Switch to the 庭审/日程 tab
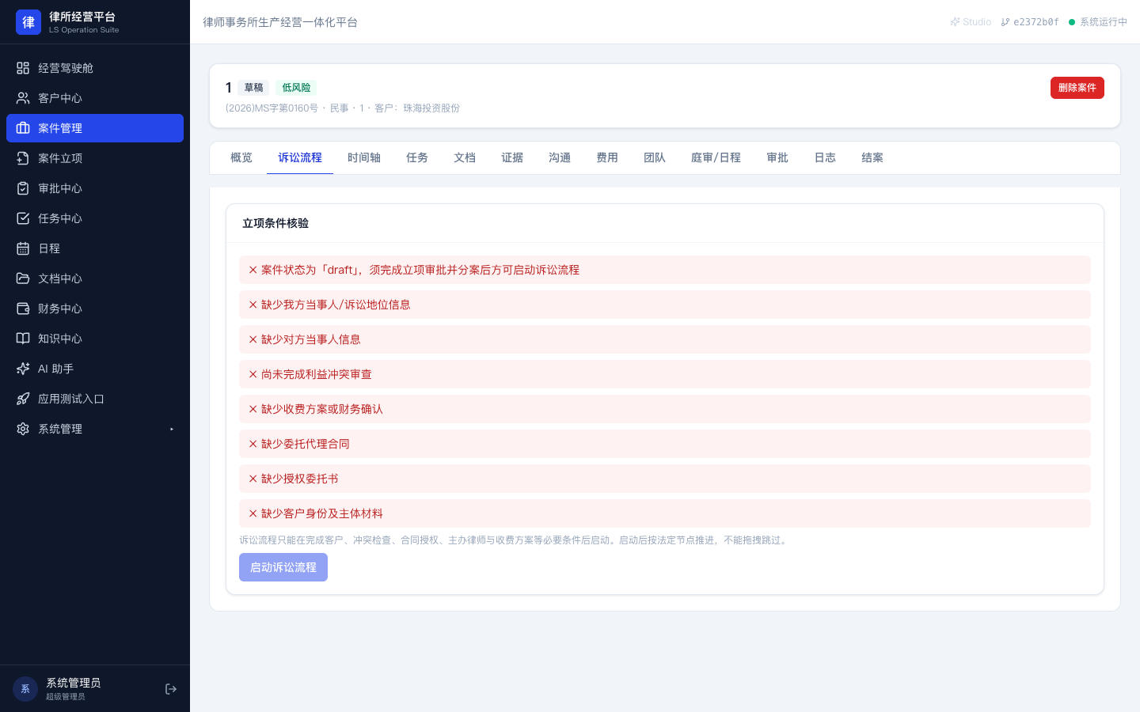This screenshot has height=712, width=1140. point(716,158)
